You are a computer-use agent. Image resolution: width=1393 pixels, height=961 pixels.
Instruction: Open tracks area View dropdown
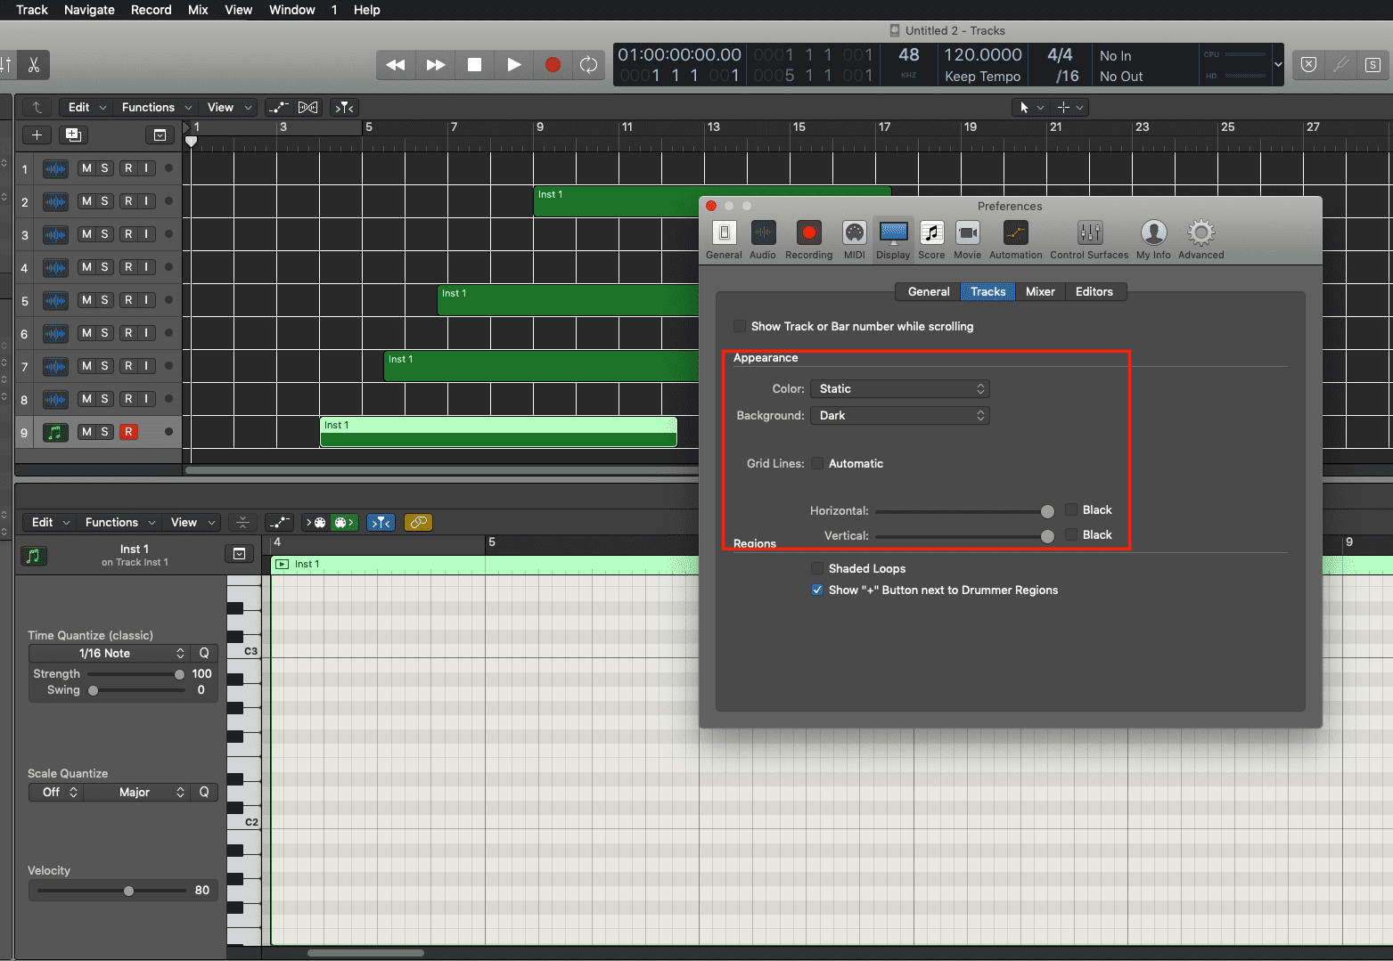pyautogui.click(x=229, y=108)
